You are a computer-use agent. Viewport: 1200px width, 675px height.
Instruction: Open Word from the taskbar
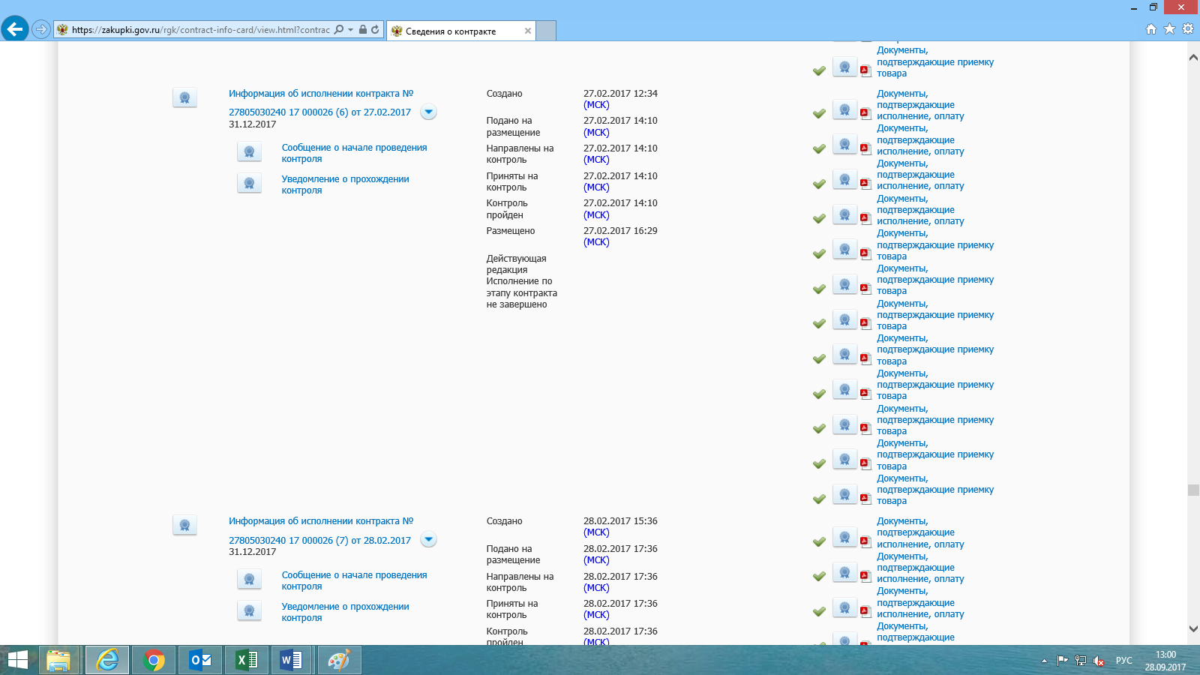tap(292, 660)
